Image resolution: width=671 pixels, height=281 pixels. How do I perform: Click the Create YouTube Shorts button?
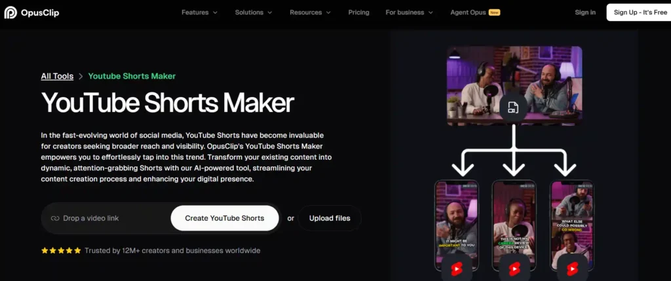point(225,218)
